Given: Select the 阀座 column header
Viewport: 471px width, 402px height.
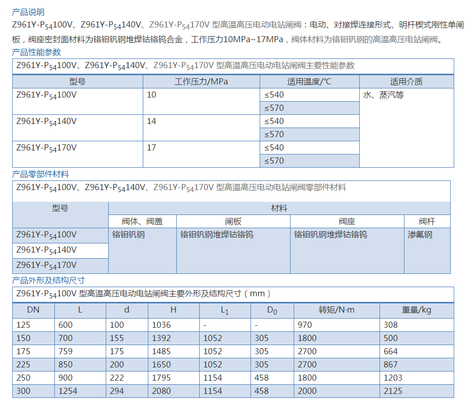Looking at the screenshot, I should click(x=347, y=222).
